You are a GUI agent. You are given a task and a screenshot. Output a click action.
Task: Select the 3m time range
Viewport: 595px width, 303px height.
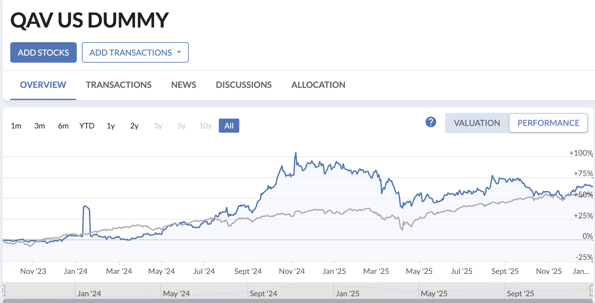[40, 126]
